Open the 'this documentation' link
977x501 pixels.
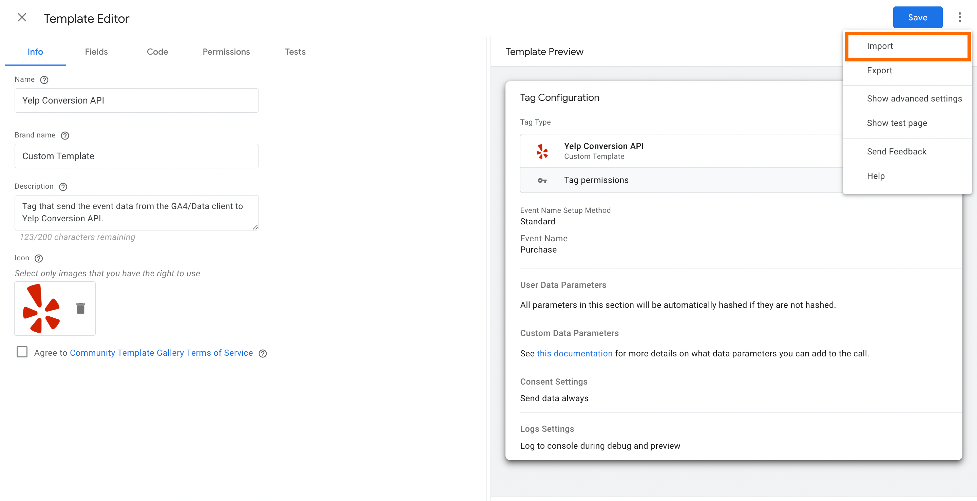[x=574, y=353]
